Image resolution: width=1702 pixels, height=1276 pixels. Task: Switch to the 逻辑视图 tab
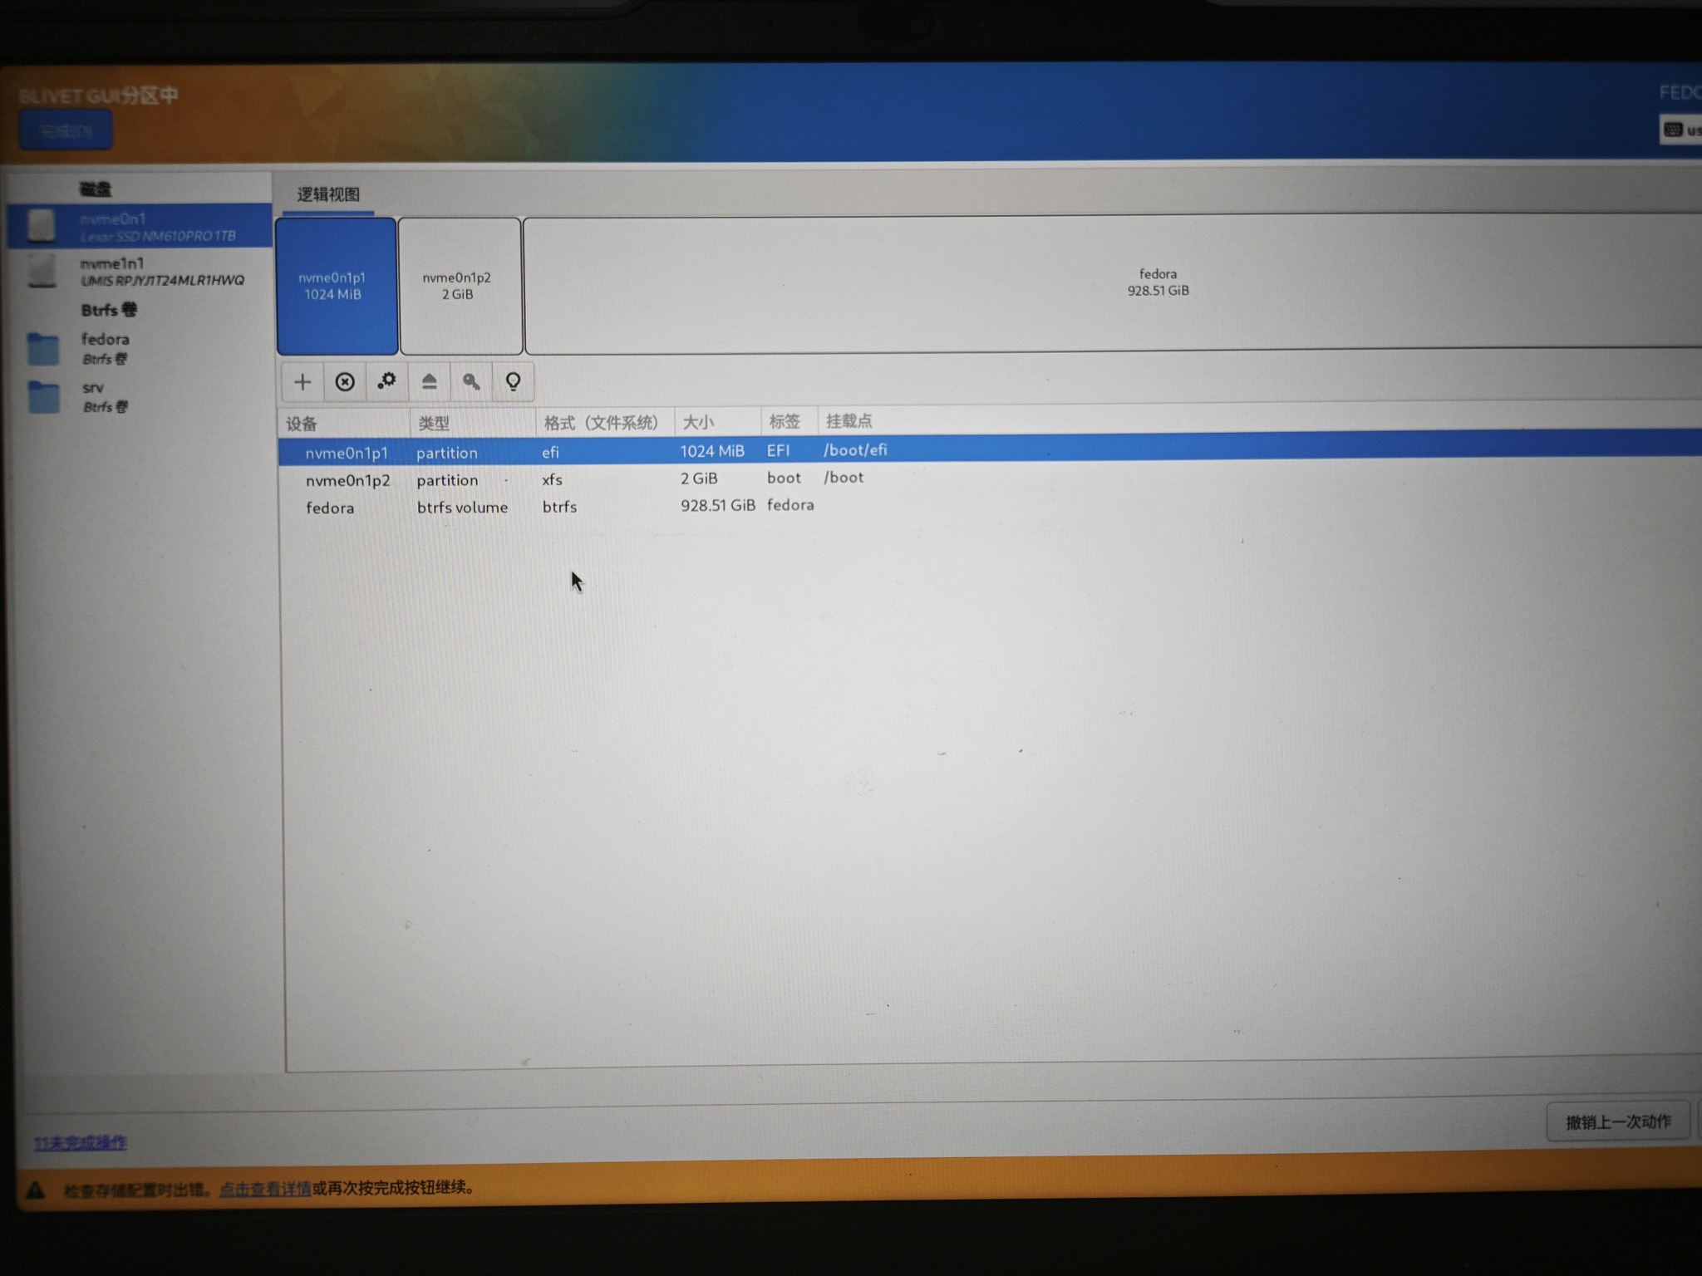tap(328, 194)
